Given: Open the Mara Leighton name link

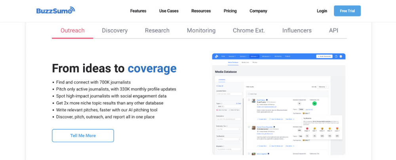Looking at the screenshot, I should (x=262, y=154).
